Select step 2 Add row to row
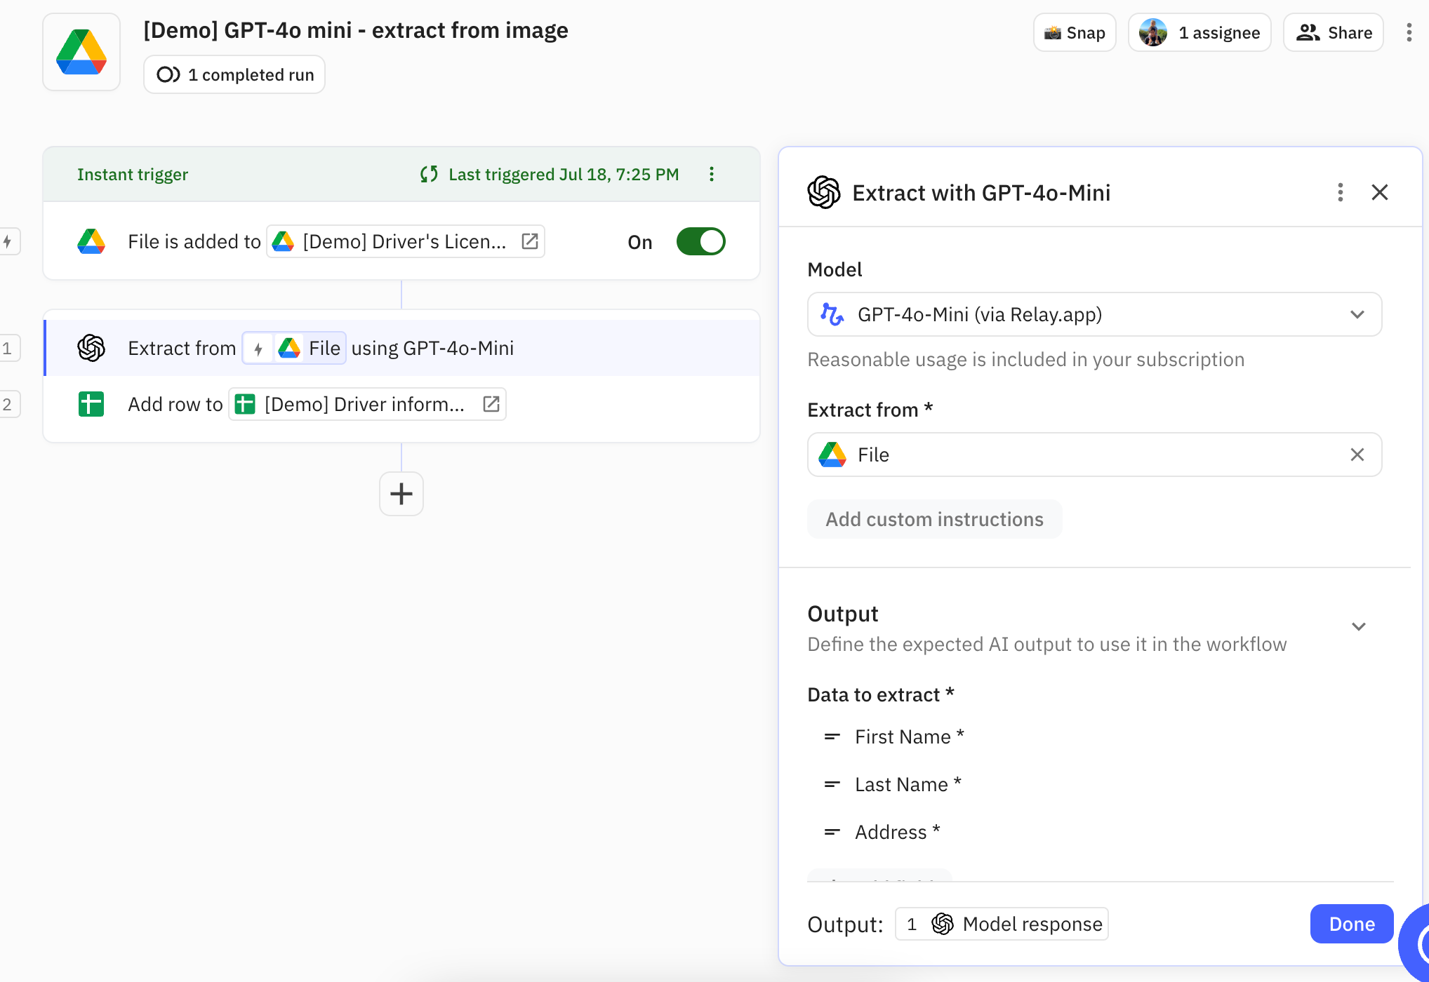 click(401, 404)
